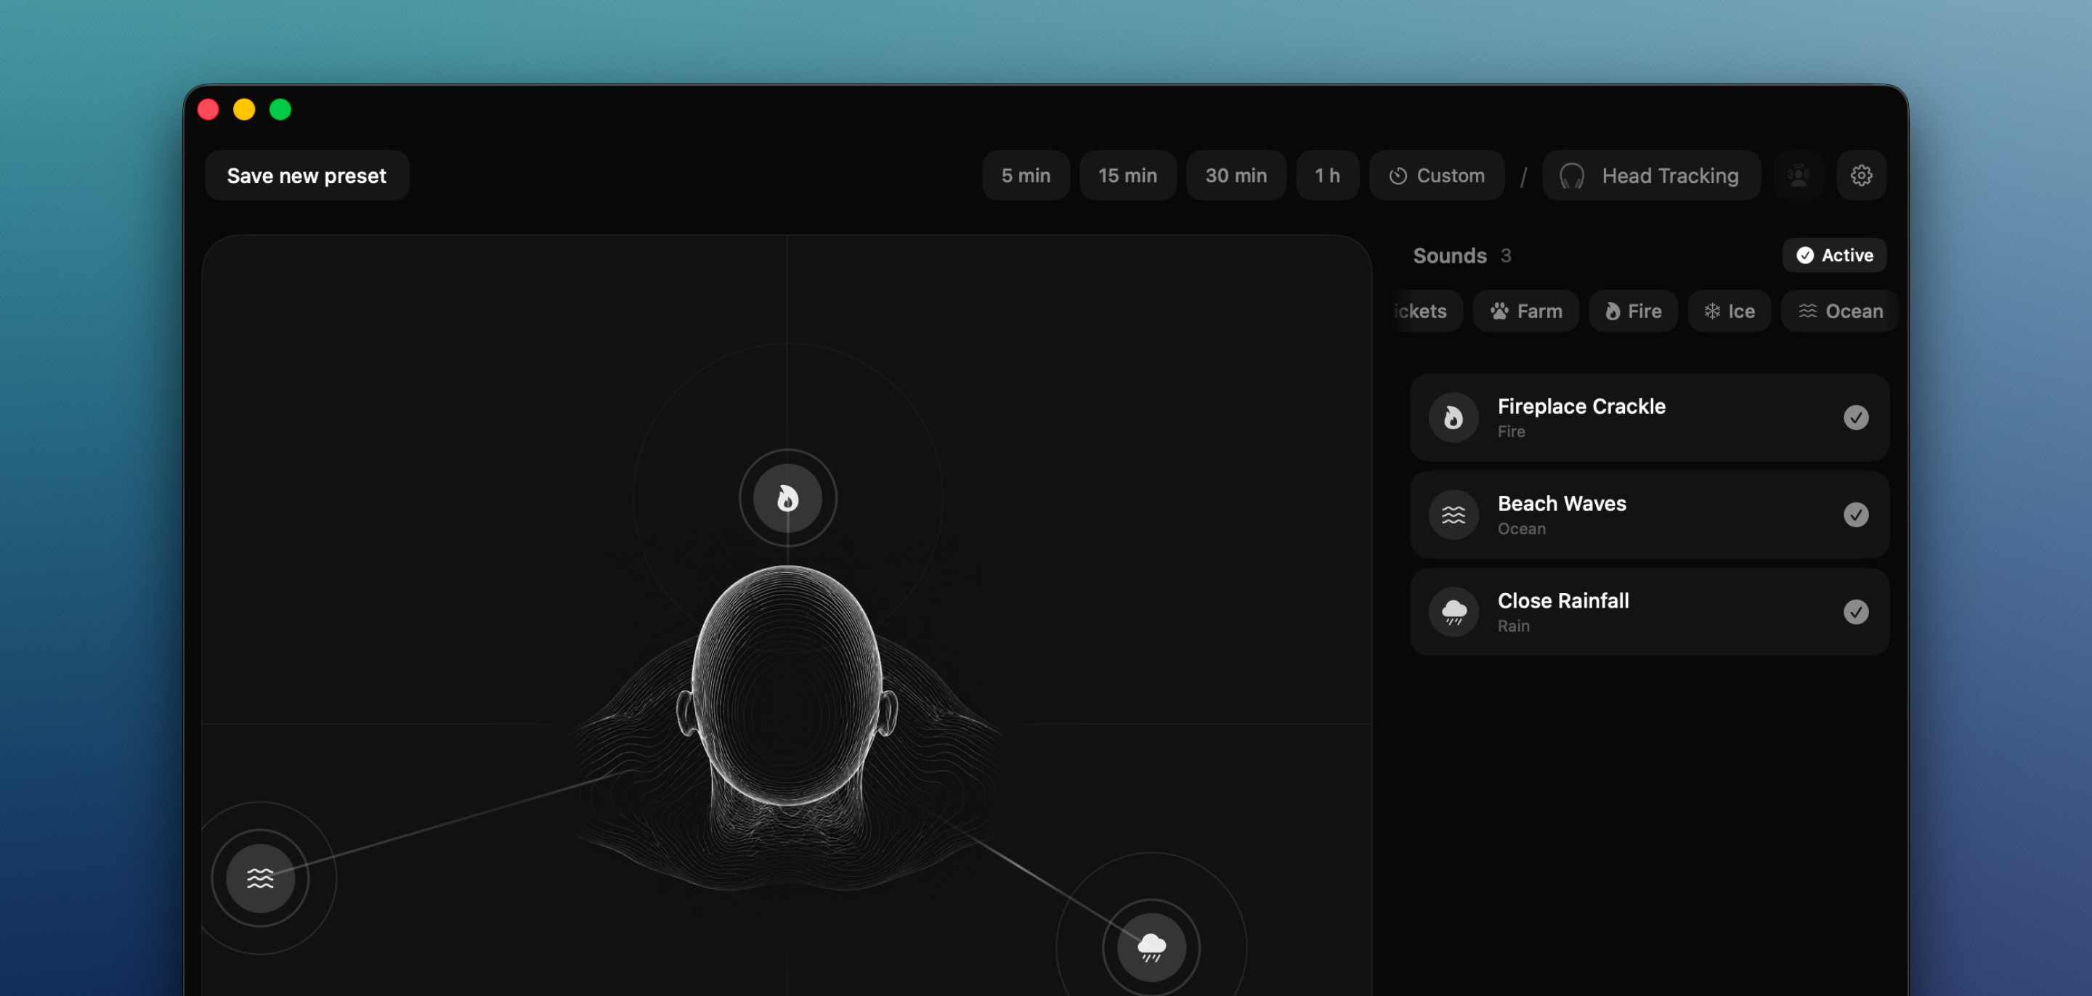Click the Sounds heading label
This screenshot has height=996, width=2092.
(1450, 256)
